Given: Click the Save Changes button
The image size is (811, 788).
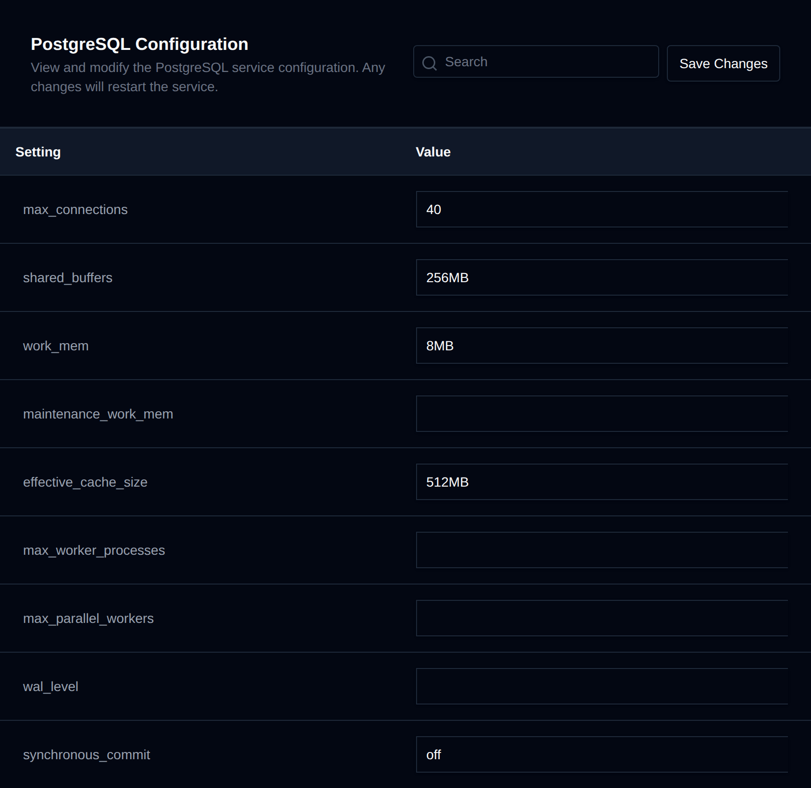Looking at the screenshot, I should click(x=723, y=63).
